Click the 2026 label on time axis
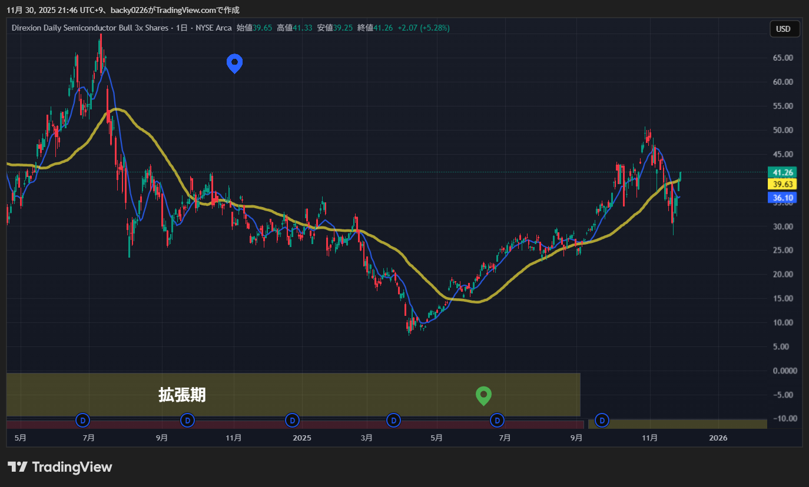 point(718,438)
